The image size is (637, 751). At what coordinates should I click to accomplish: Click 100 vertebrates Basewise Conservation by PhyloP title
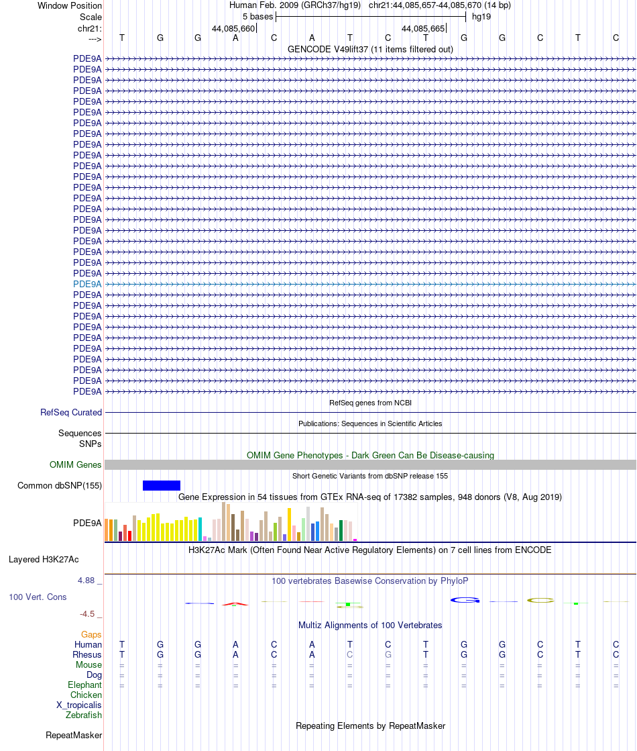(370, 581)
